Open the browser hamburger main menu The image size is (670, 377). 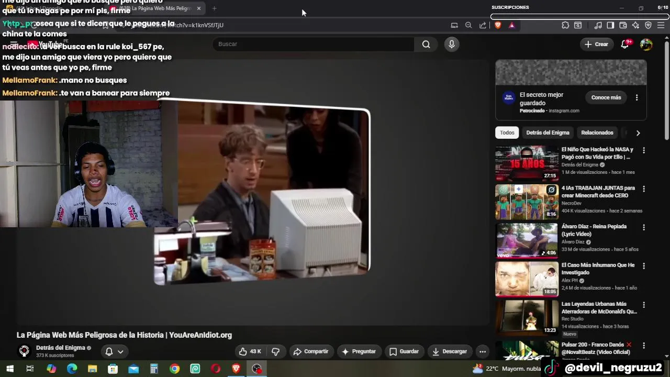661,25
